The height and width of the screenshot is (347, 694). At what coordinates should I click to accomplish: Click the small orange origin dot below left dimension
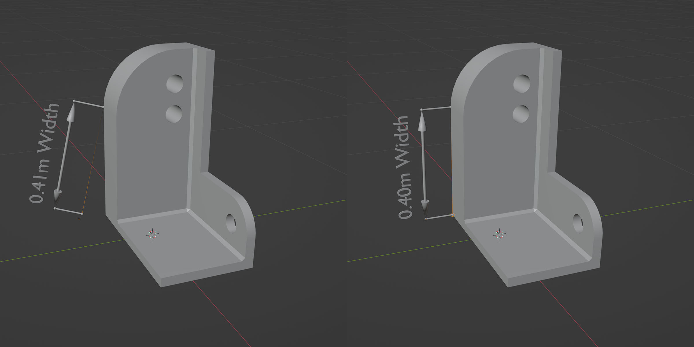click(79, 219)
